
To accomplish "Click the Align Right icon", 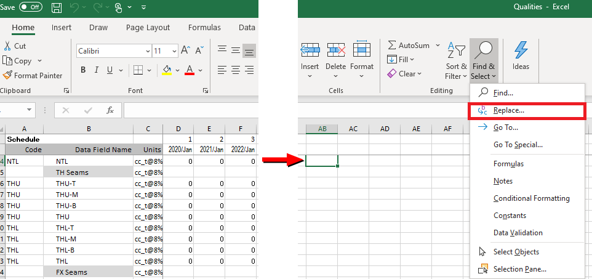I will click(x=249, y=70).
